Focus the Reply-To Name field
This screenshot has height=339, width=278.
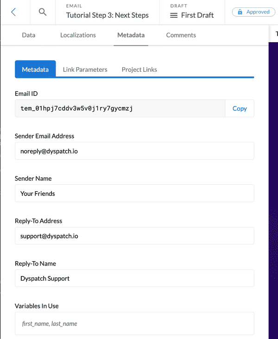pyautogui.click(x=134, y=278)
